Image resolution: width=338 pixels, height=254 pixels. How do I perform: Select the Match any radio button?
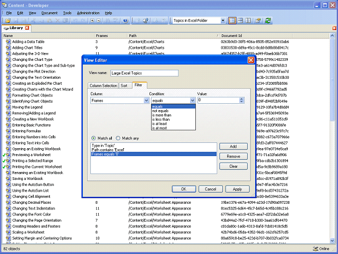[118, 138]
